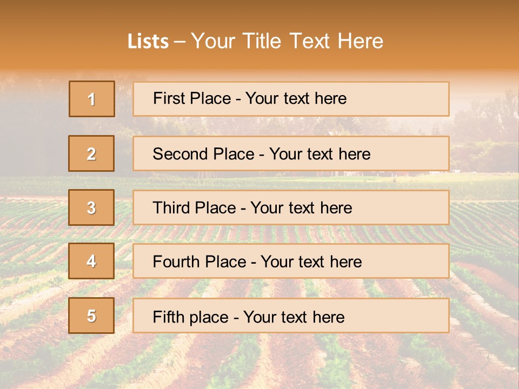Click the number 5 square
The height and width of the screenshot is (389, 519).
coord(91,315)
